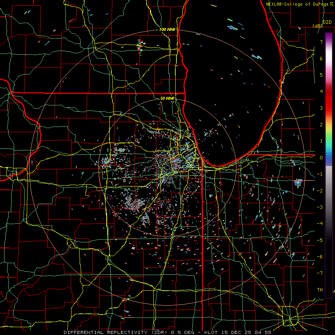This screenshot has height=335, width=335.
Task: Click the "0" legend value
Action: [321, 158]
